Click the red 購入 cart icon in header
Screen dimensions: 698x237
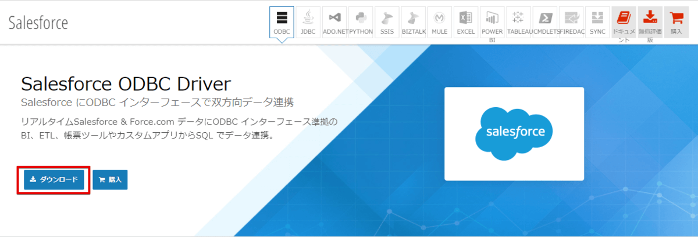click(x=676, y=22)
